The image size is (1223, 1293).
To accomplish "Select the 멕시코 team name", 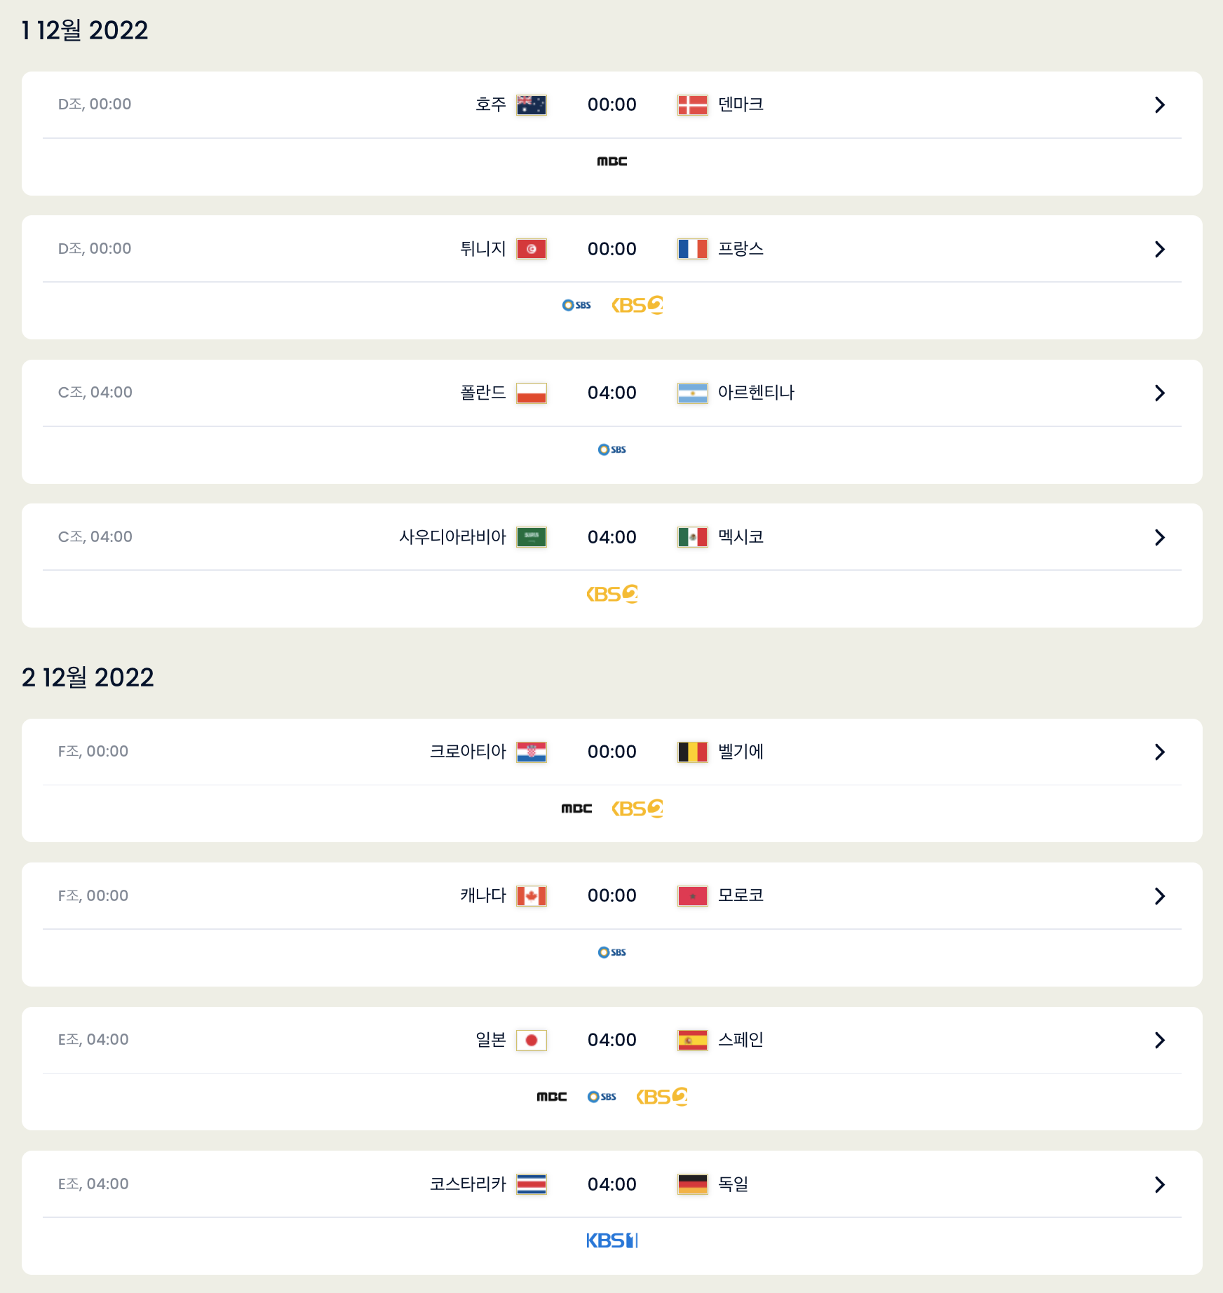I will [x=741, y=537].
